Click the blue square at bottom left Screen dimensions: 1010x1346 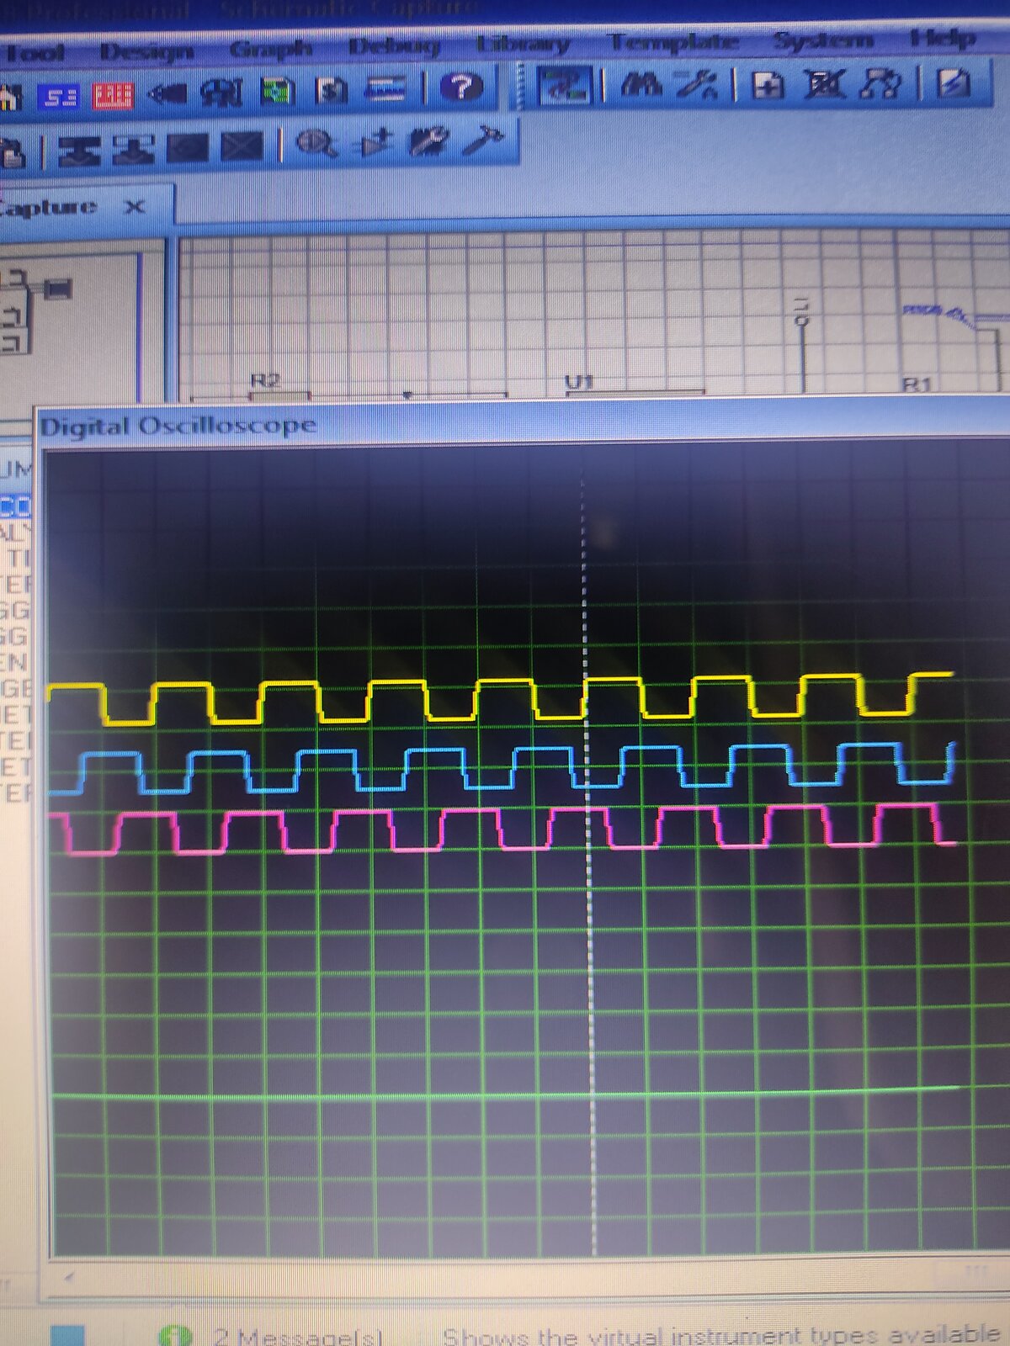[67, 1336]
